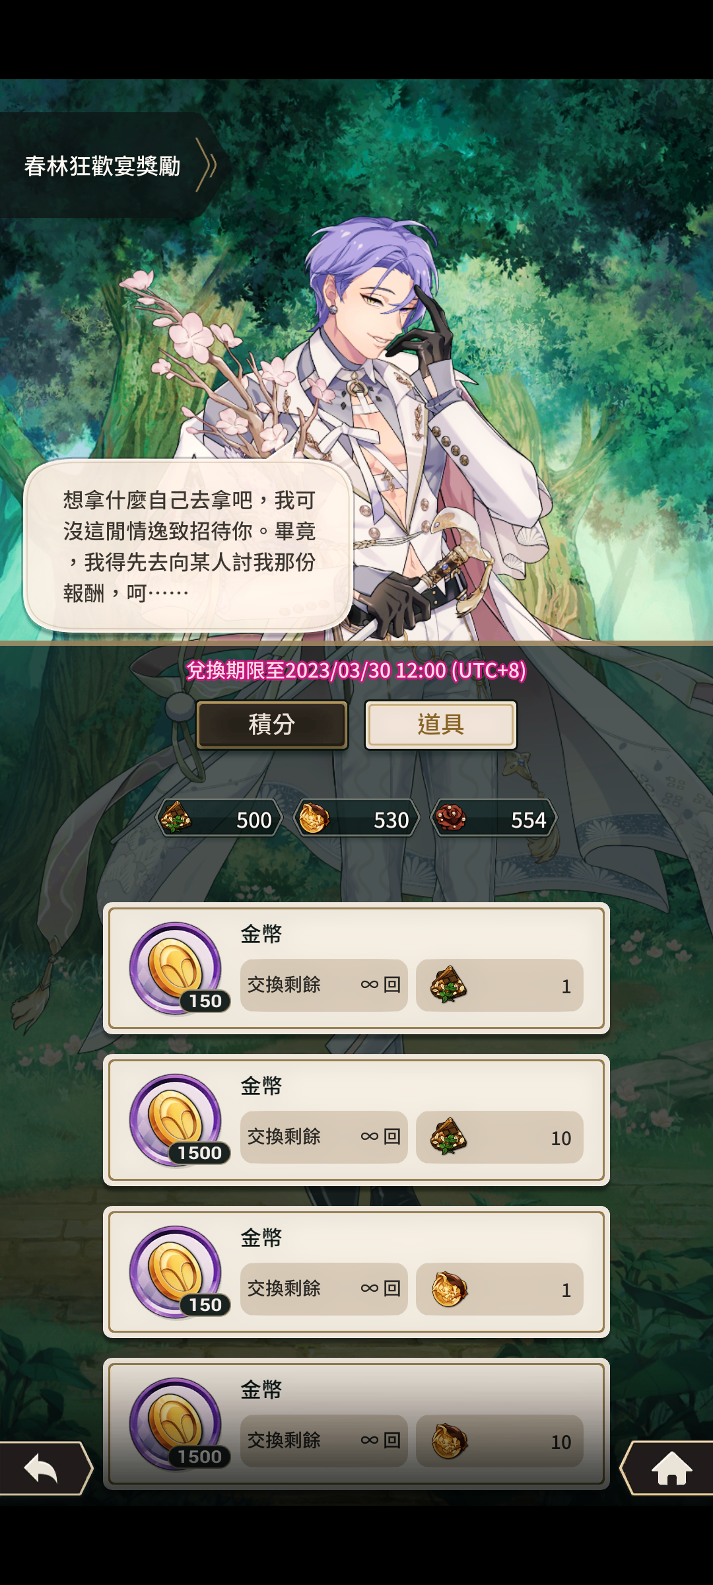Exchange 1 chocolate bar for 150 gold
Image resolution: width=713 pixels, height=1585 pixels.
(x=500, y=985)
